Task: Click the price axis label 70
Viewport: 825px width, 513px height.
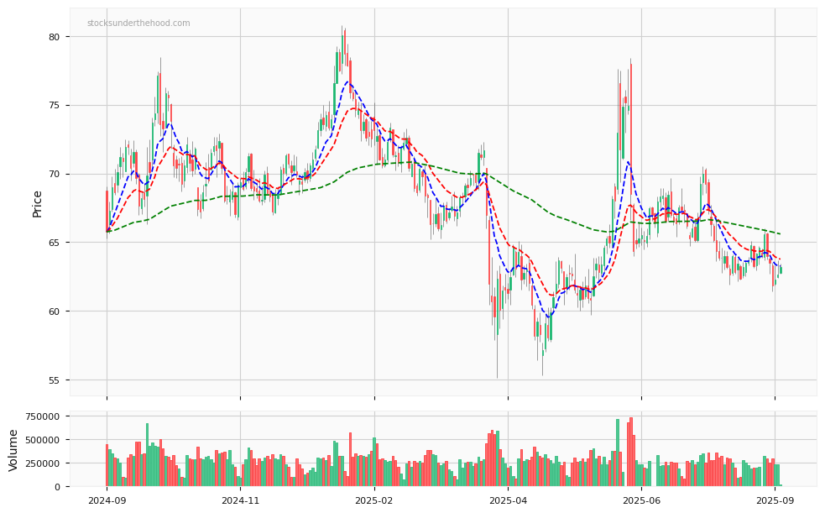Action: point(55,174)
